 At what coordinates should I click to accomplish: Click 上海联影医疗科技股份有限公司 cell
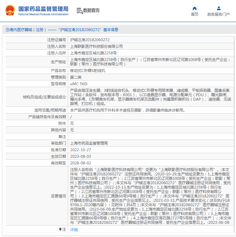[96, 47]
